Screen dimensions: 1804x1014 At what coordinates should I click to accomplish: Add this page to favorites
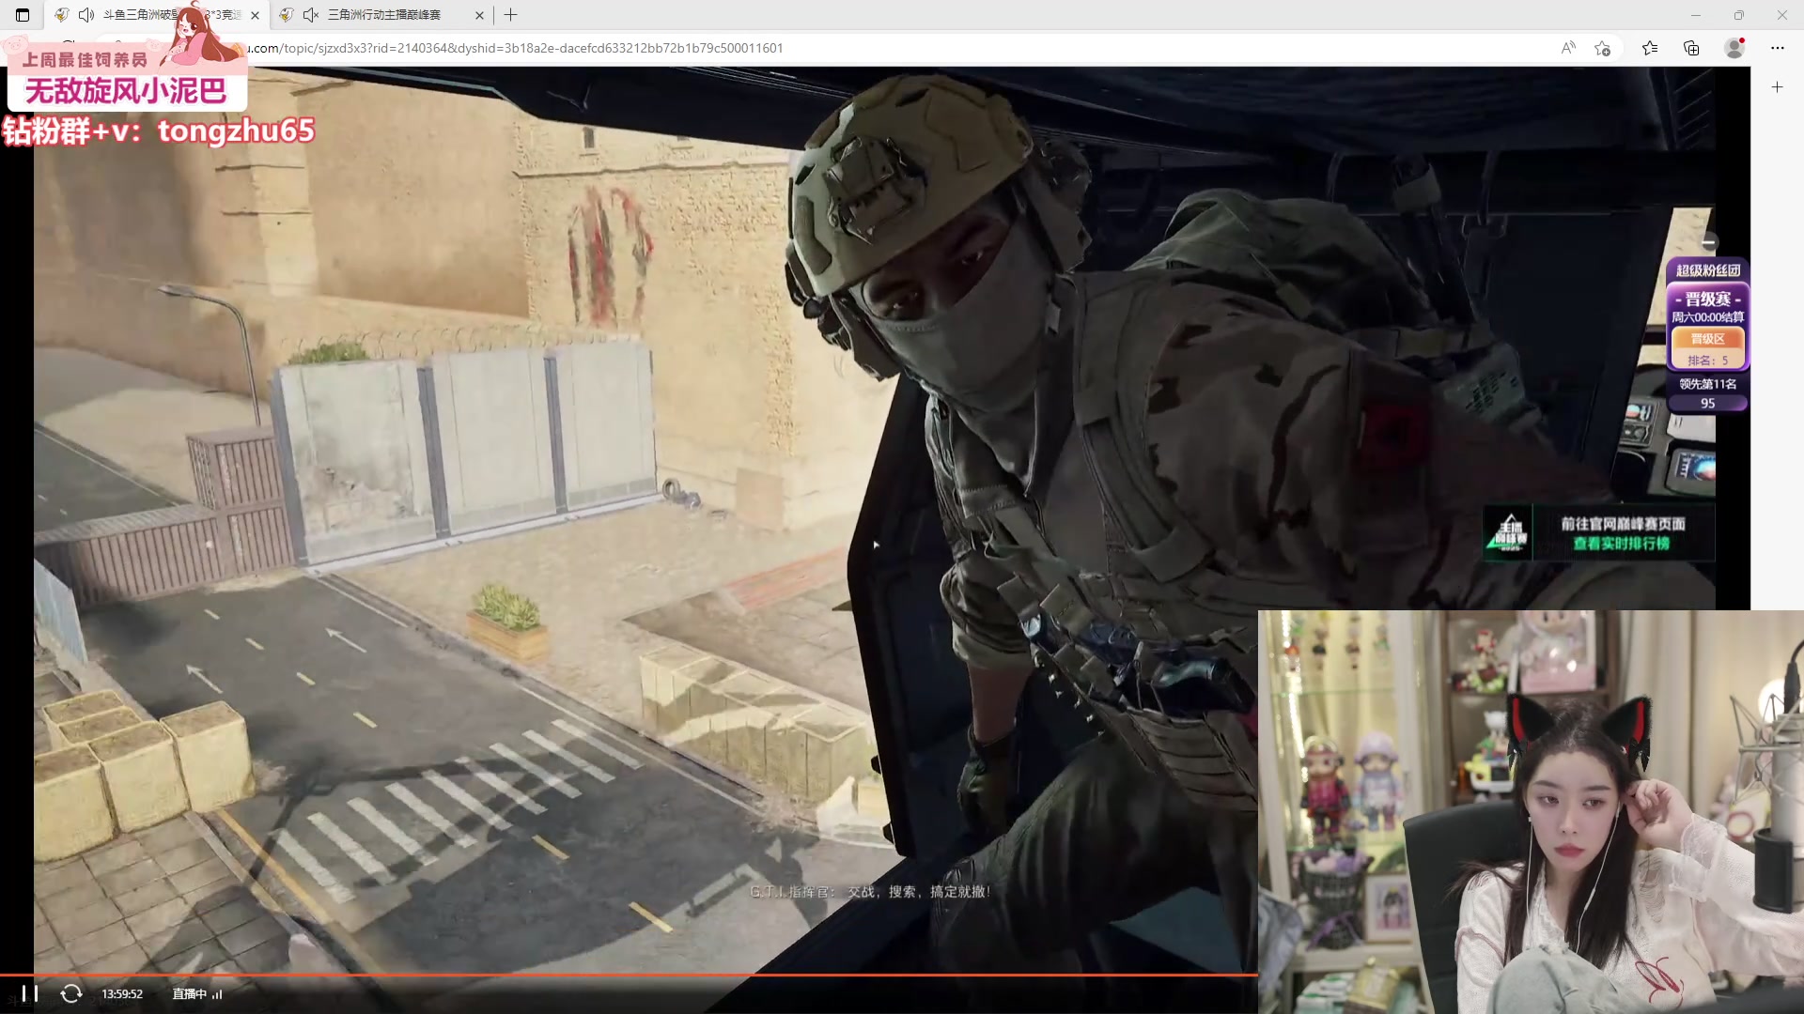point(1603,48)
